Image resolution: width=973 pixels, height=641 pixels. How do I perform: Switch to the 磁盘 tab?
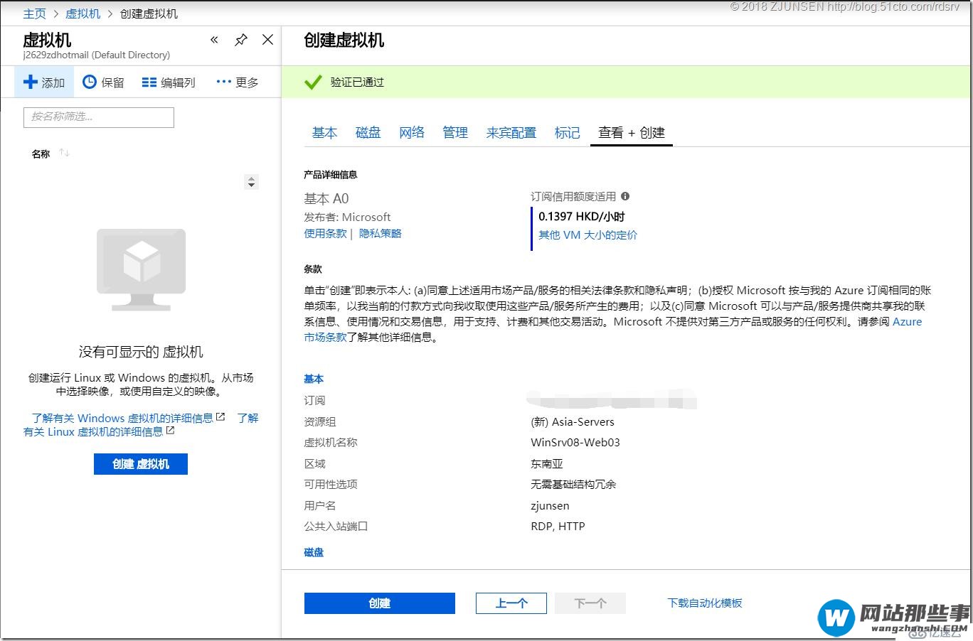coord(368,133)
